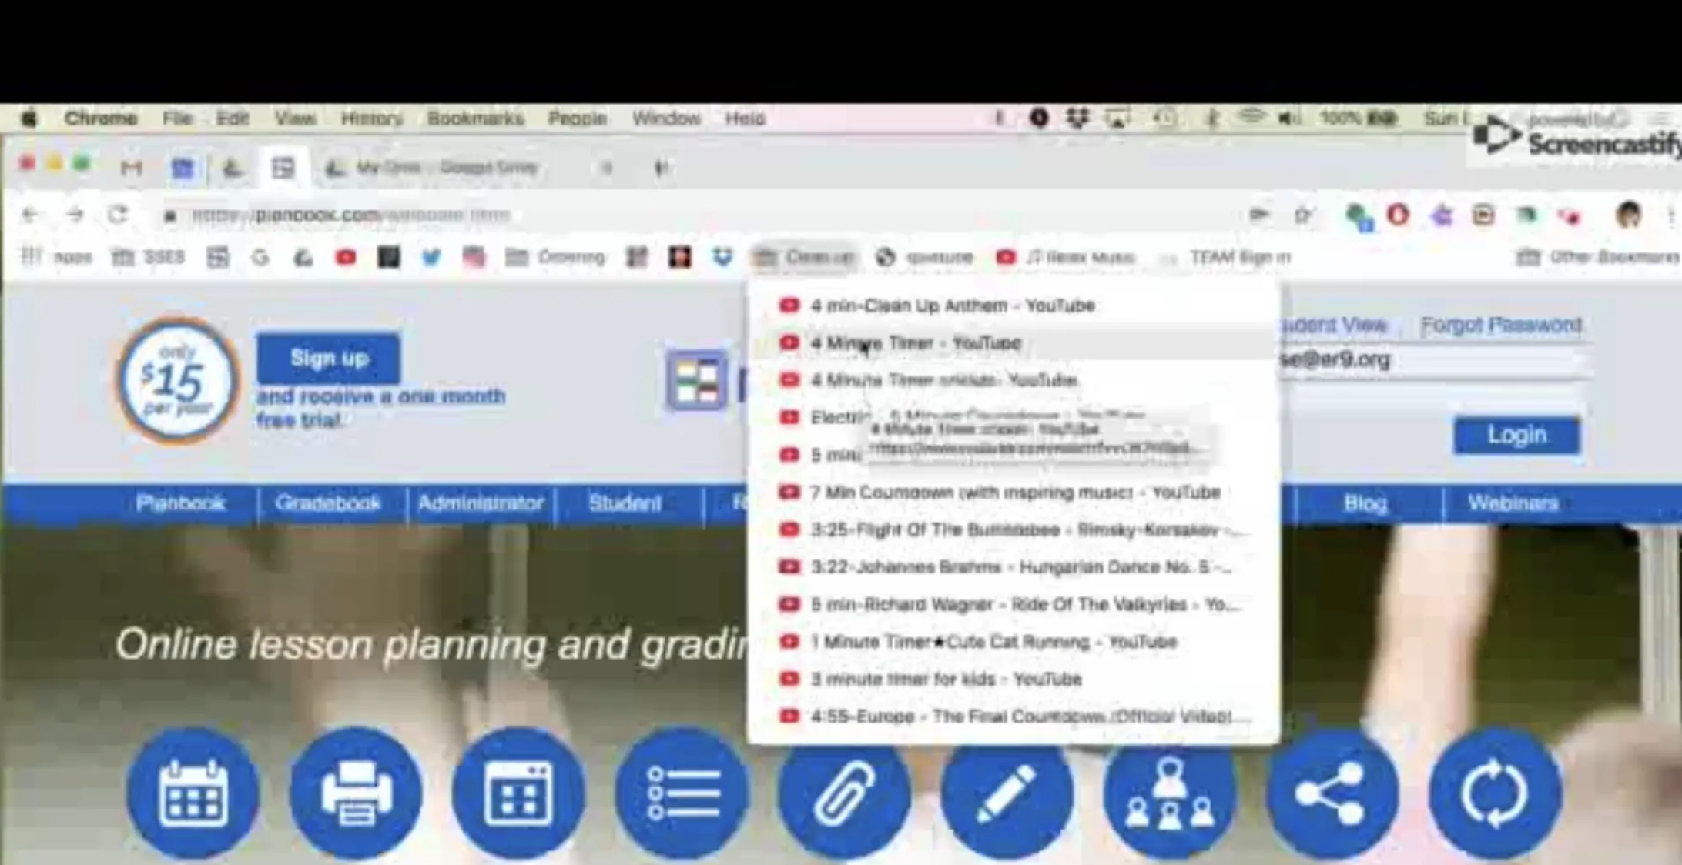Go back with browser back arrow
The image size is (1682, 865).
click(x=29, y=215)
